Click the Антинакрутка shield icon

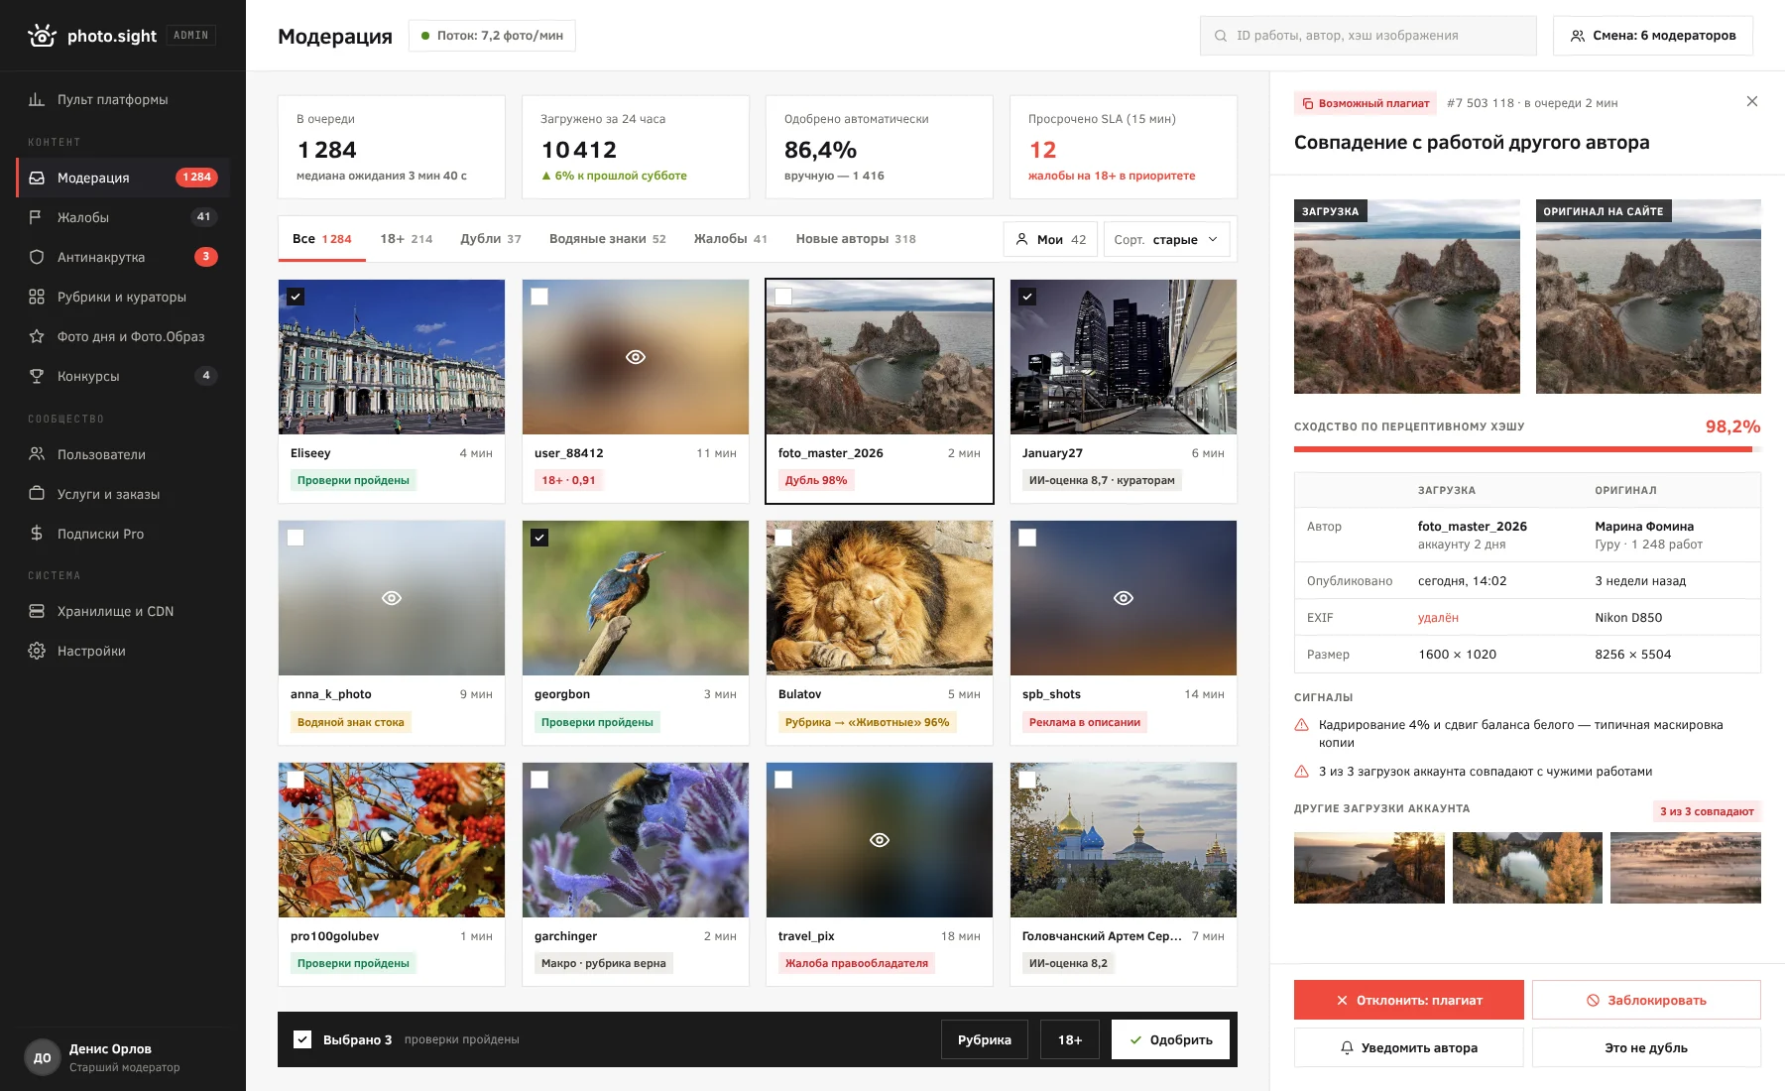click(x=37, y=257)
